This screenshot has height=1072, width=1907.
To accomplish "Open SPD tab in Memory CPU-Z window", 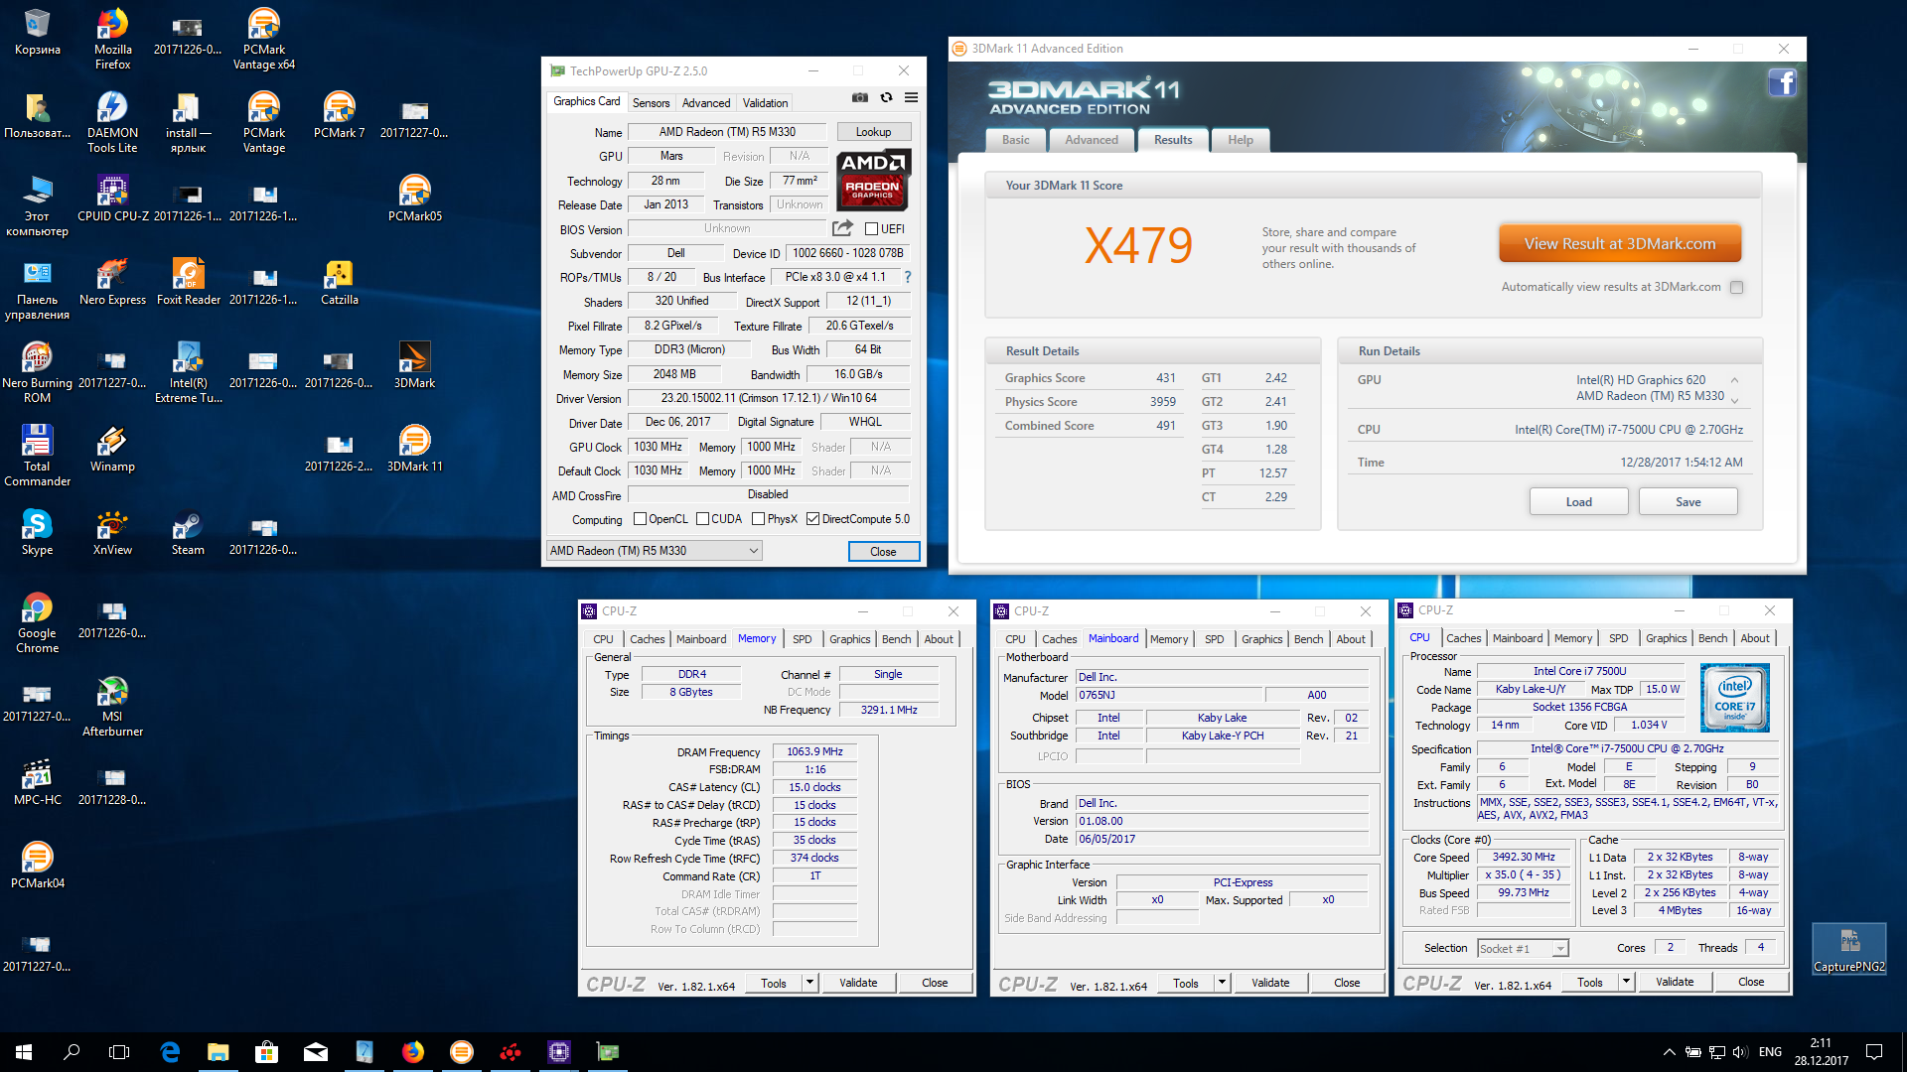I will [x=803, y=639].
